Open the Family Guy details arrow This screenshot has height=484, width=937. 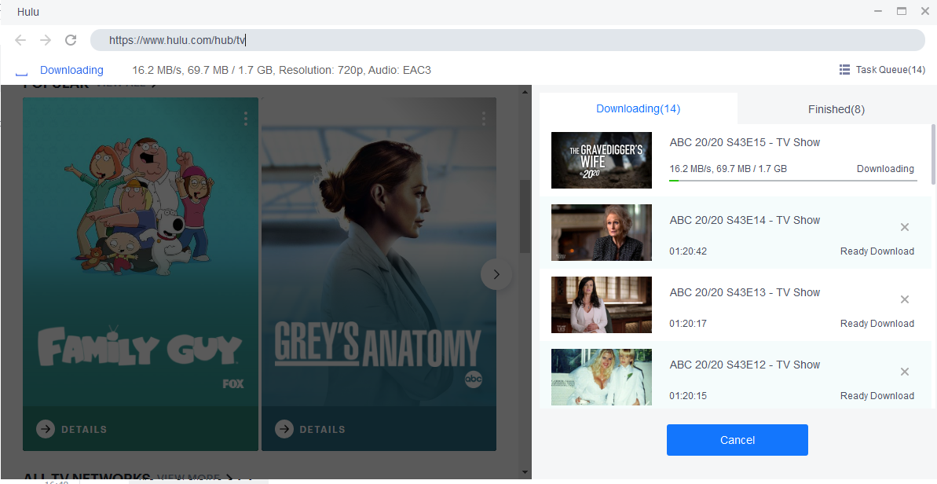(x=46, y=429)
